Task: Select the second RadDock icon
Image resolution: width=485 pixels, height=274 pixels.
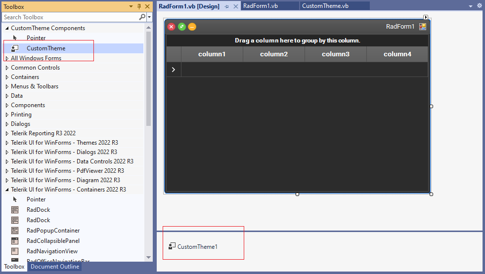Action: 15,220
